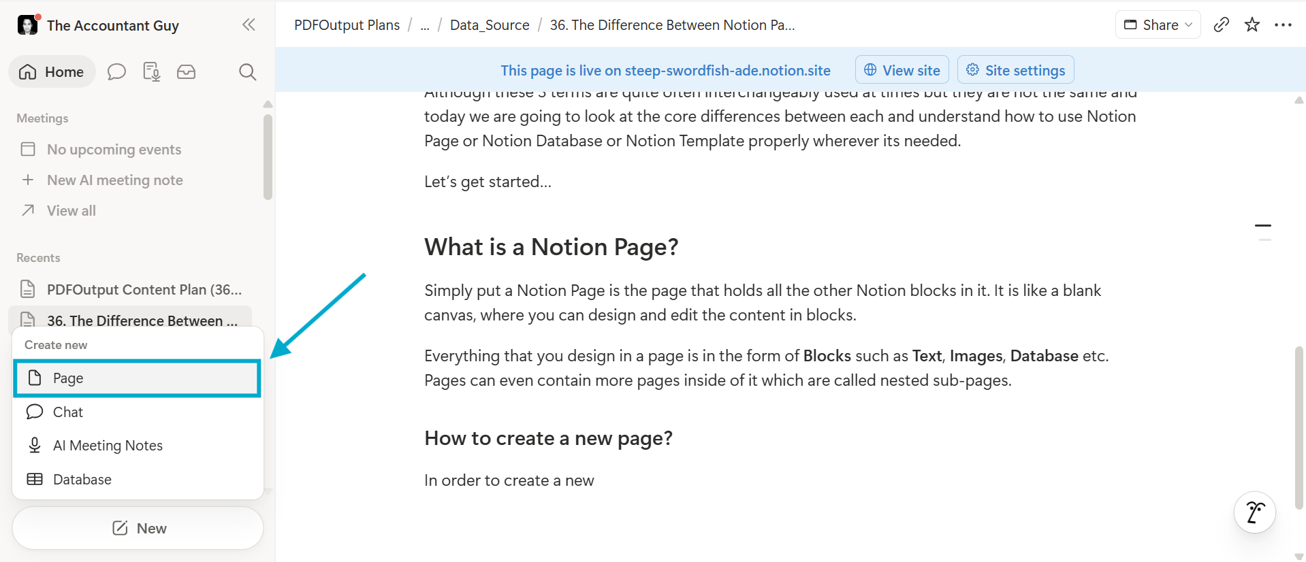The height and width of the screenshot is (562, 1306).
Task: Open '36. The Difference Between' recent page
Action: pyautogui.click(x=131, y=319)
